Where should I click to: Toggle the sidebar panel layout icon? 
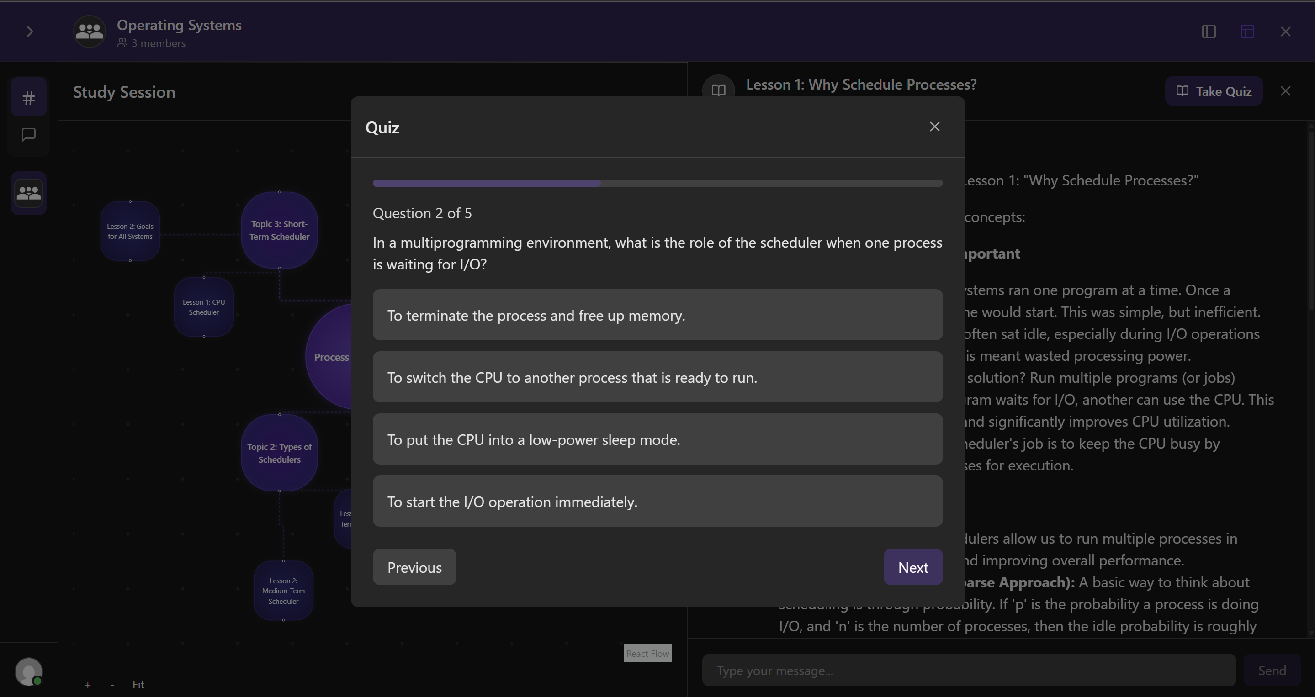(x=1208, y=32)
